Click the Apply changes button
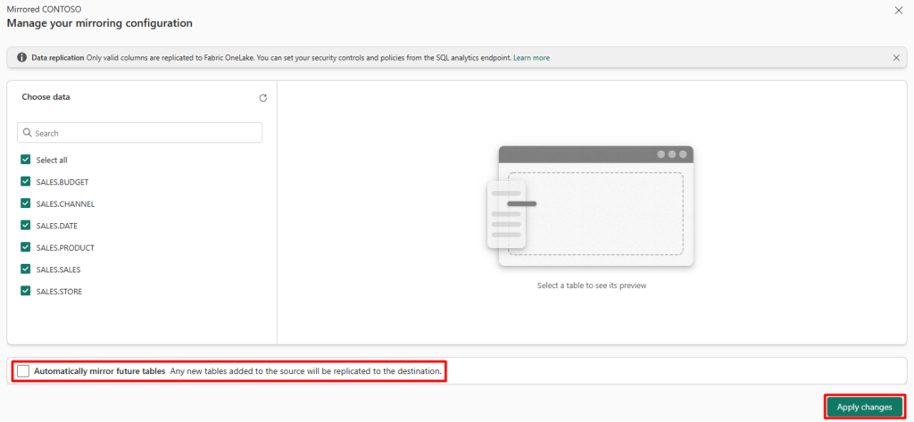 coord(864,407)
